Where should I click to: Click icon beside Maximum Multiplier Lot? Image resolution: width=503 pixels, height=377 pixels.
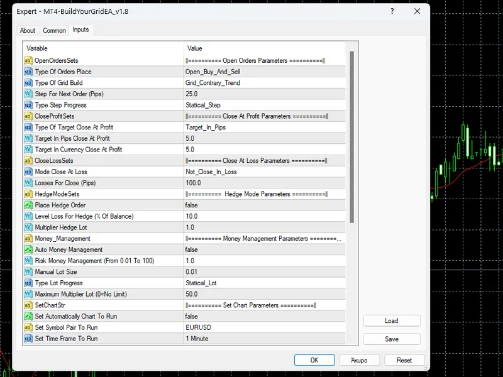tap(28, 294)
